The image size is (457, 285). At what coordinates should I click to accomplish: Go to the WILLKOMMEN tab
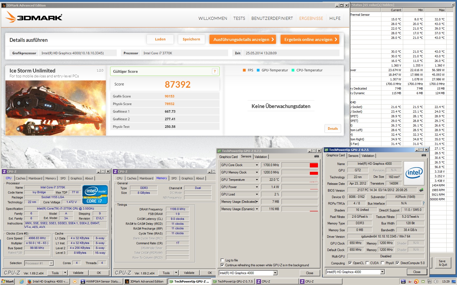click(x=213, y=18)
